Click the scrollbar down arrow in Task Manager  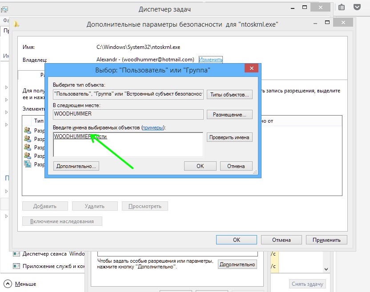326,269
